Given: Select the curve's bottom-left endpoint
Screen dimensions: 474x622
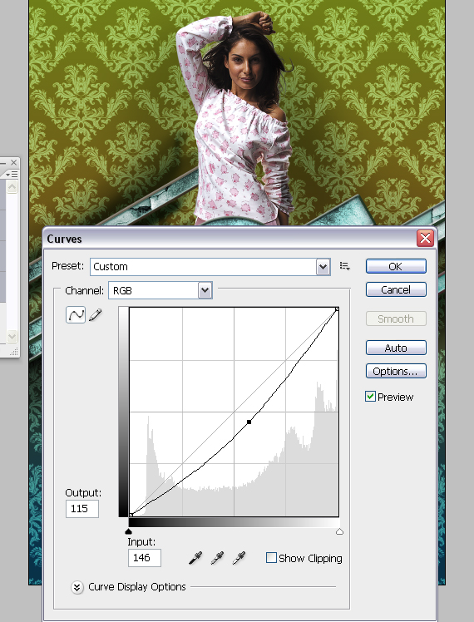Looking at the screenshot, I should (131, 515).
